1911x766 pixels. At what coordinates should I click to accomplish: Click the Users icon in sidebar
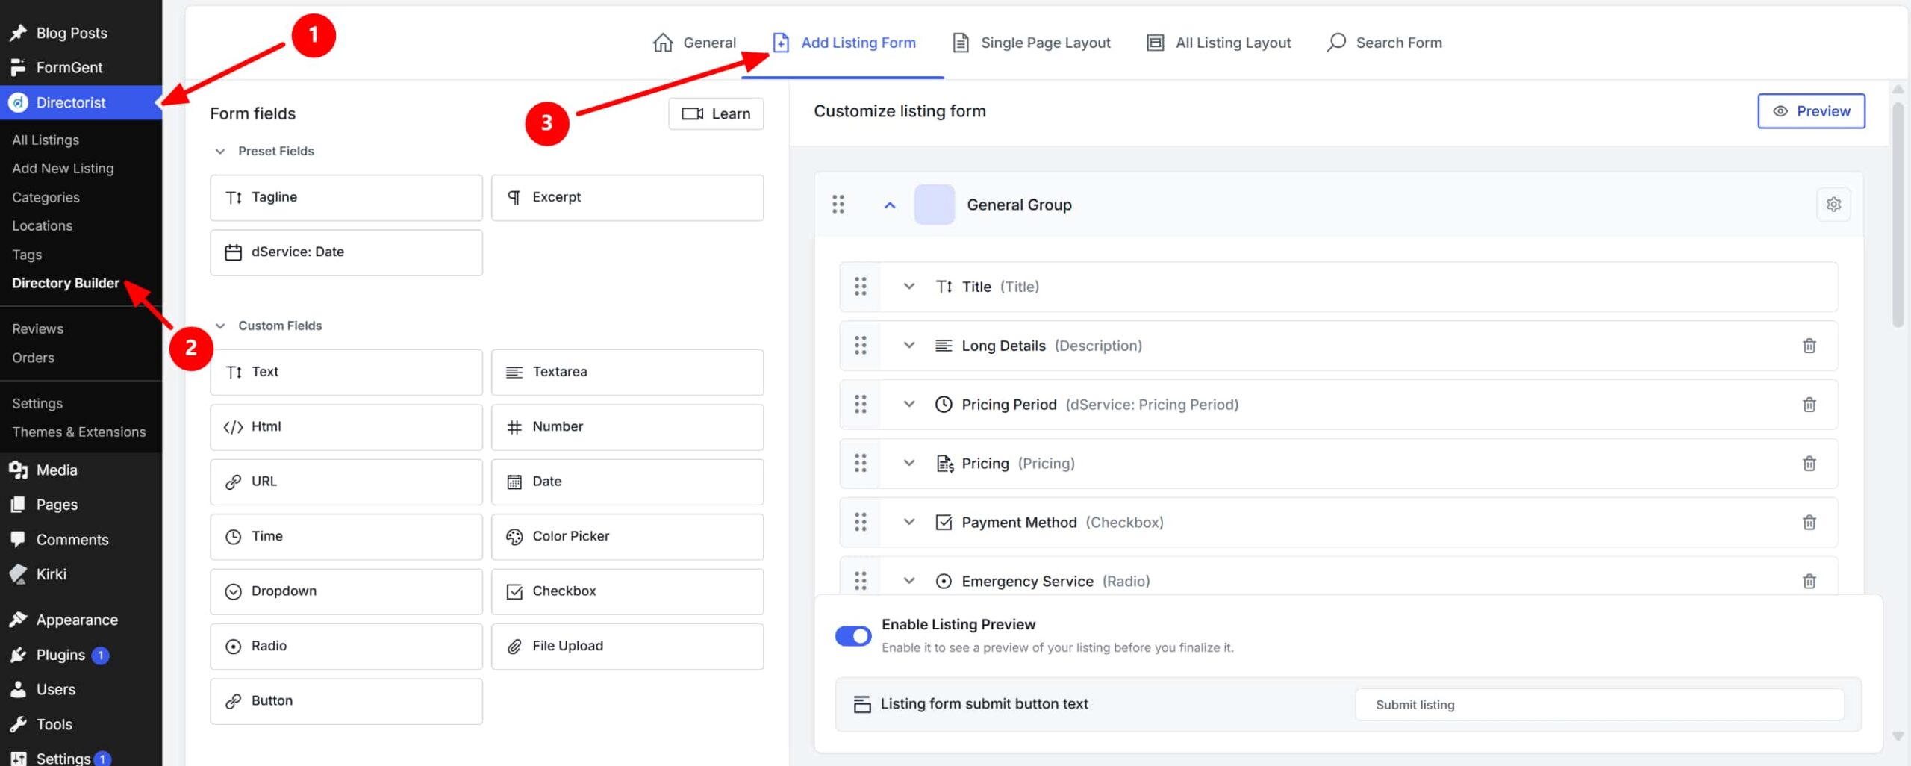point(19,689)
